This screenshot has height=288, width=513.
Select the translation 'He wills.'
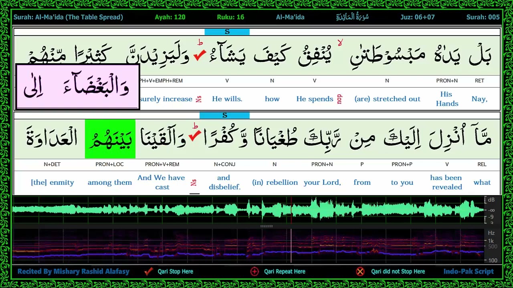pos(227,99)
